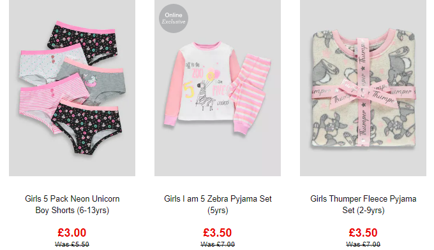The width and height of the screenshot is (434, 250).
Task: Click the £3.50 price of Thumper Pyjama Set
Action: [x=363, y=233]
